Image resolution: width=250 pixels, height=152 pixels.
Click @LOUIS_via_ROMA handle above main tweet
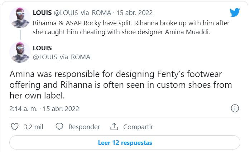(x=62, y=57)
